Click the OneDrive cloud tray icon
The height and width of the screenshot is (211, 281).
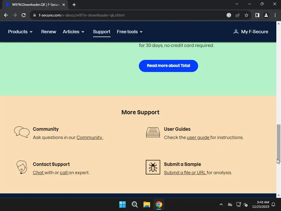(230, 204)
